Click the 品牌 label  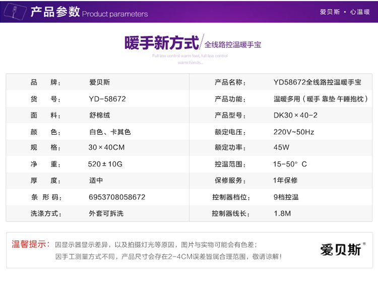pyautogui.click(x=45, y=83)
